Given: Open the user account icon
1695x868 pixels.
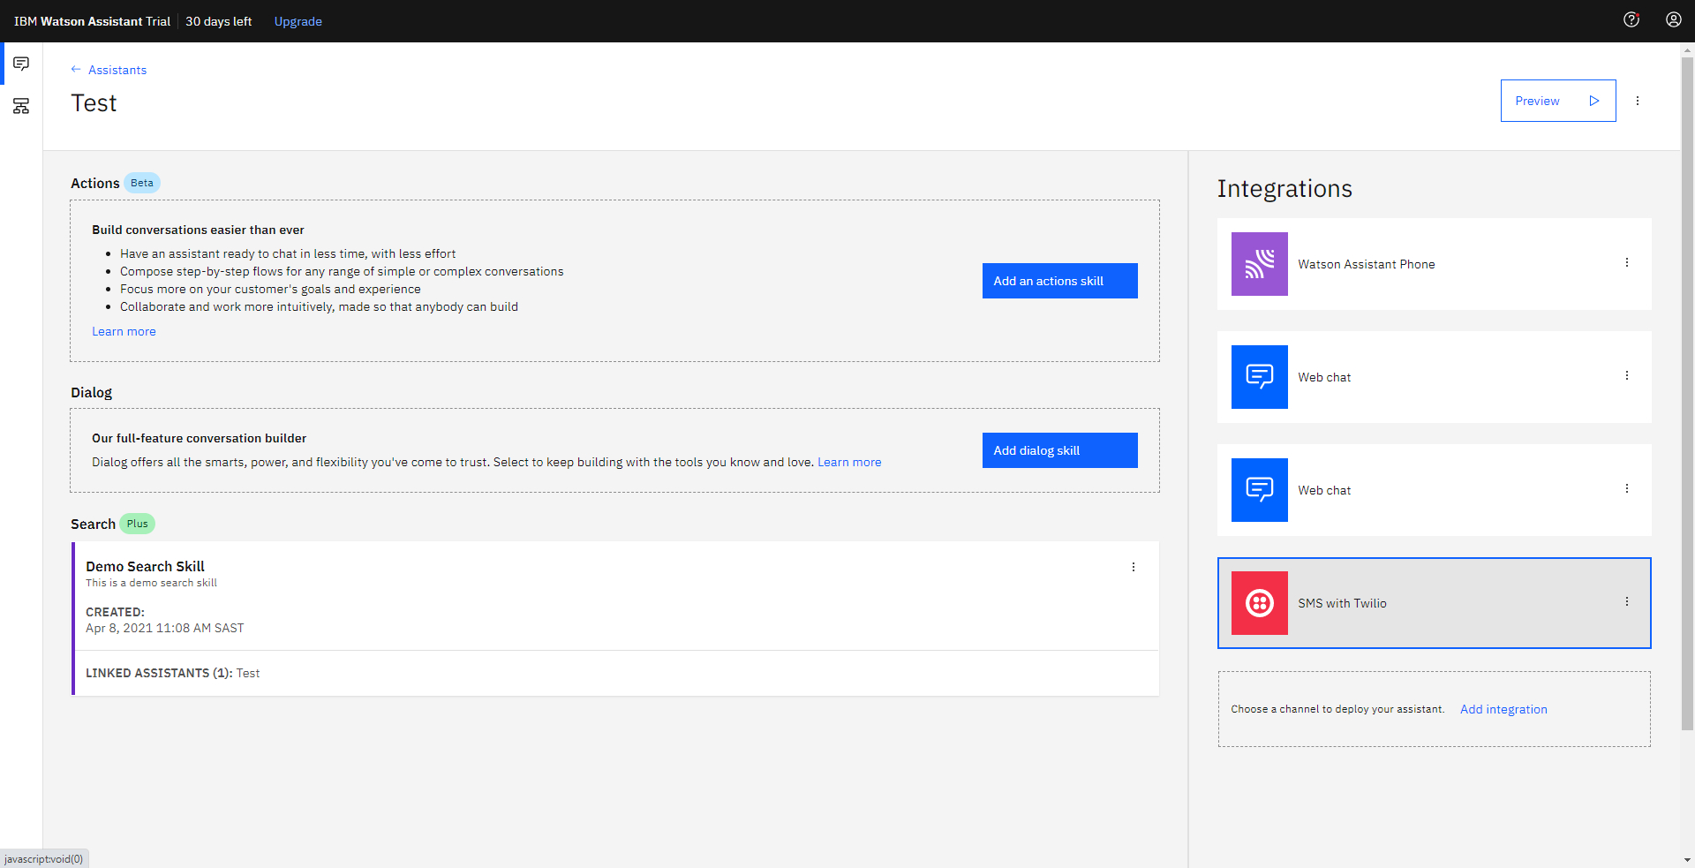Looking at the screenshot, I should click(1674, 20).
